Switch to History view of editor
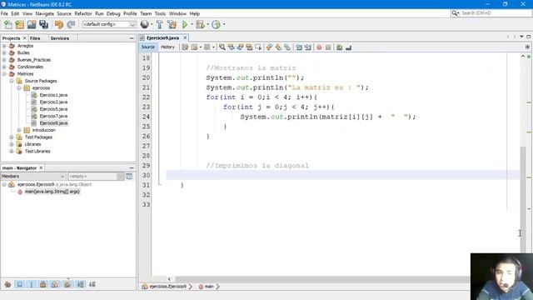The height and width of the screenshot is (300, 533). pyautogui.click(x=167, y=47)
